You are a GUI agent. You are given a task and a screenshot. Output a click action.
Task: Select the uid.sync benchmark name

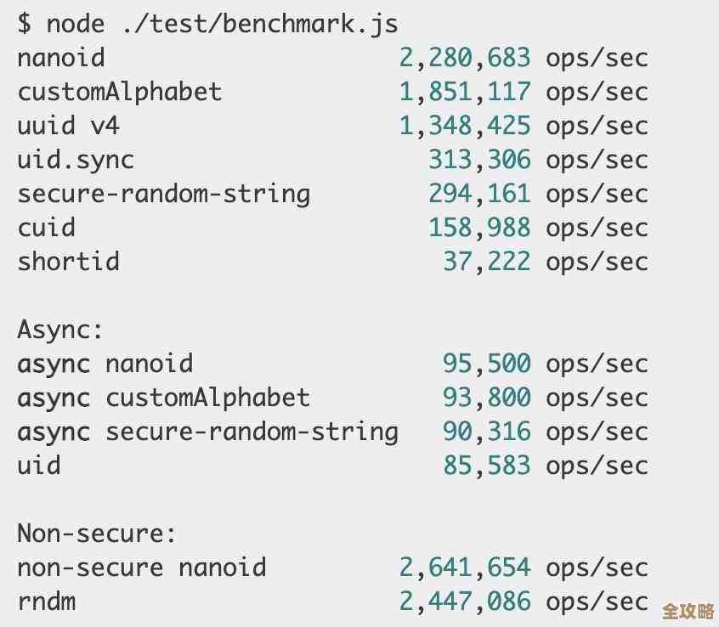[x=76, y=160]
